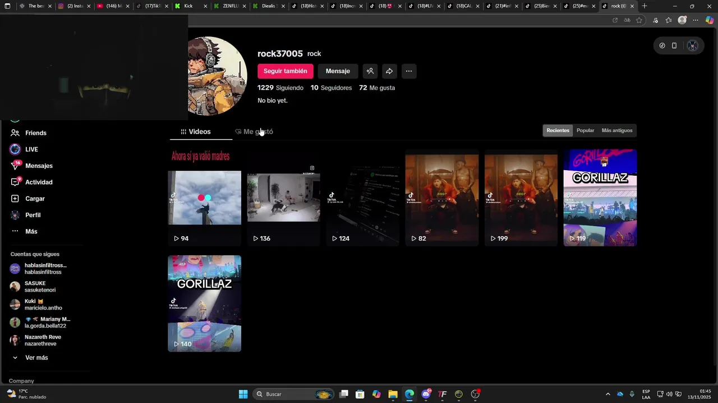
Task: Open your account avatar at top right
Action: click(693, 46)
